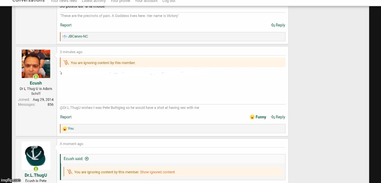The height and width of the screenshot is (183, 381).
Task: Click the Ecush username link
Action: tap(36, 83)
